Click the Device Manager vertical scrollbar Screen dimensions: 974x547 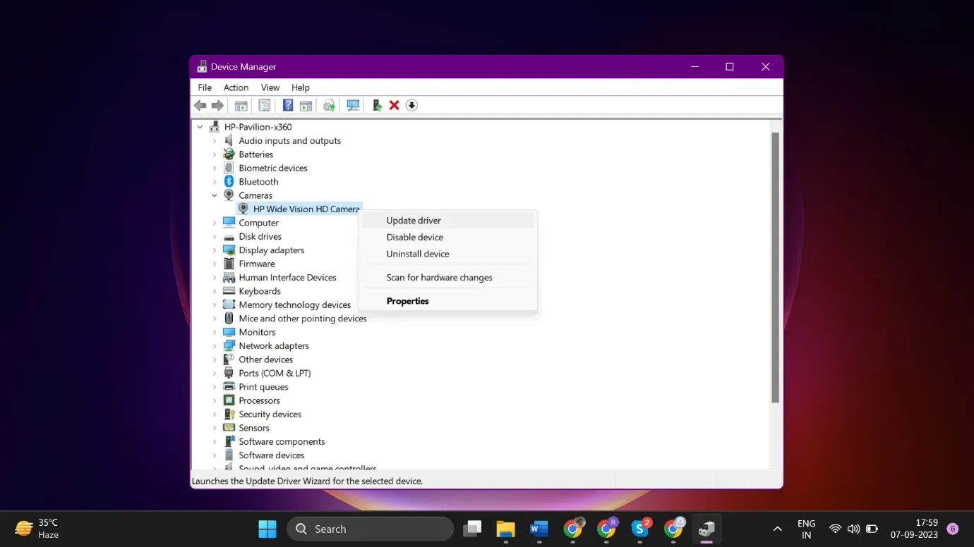775,267
